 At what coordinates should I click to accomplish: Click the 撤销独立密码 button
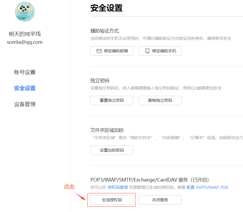tap(160, 100)
